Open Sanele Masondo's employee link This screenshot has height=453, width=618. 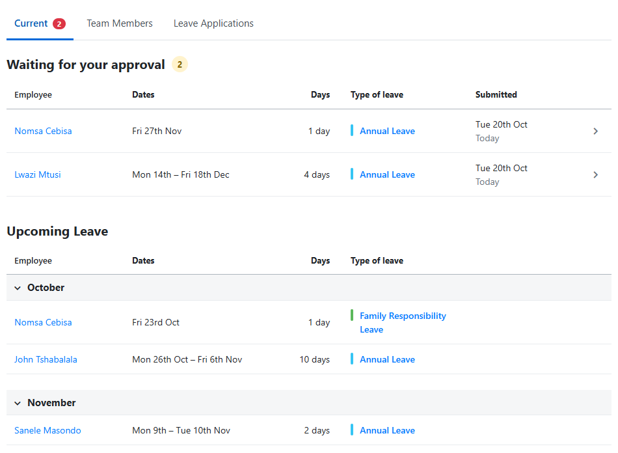point(47,430)
